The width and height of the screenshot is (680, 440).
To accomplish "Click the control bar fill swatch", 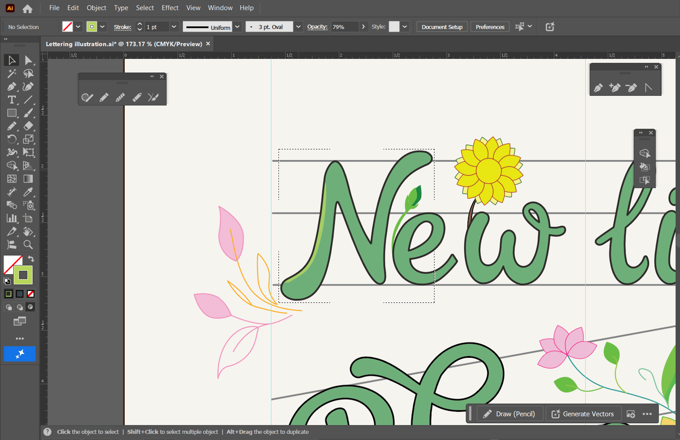I will click(x=67, y=27).
